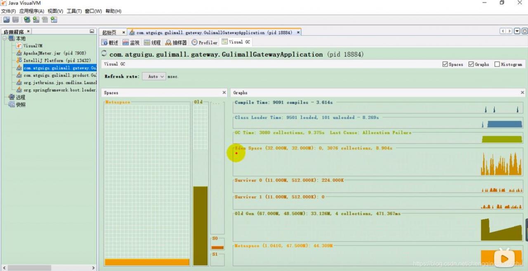Select the Visual GC tab
This screenshot has height=271, width=528.
click(x=236, y=42)
